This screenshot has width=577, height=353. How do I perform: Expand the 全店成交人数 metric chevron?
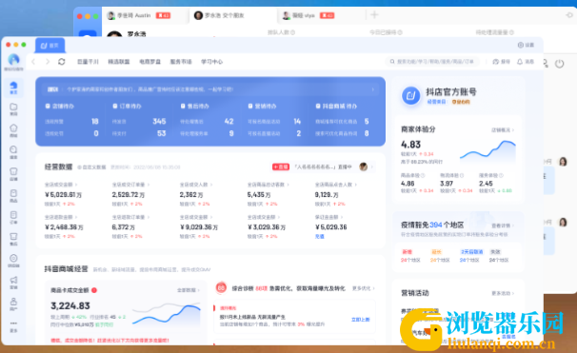pos(211,185)
